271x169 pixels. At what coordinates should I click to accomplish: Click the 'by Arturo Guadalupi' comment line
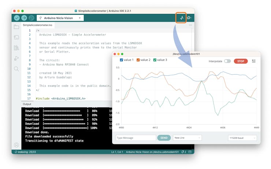pyautogui.click(x=55, y=77)
